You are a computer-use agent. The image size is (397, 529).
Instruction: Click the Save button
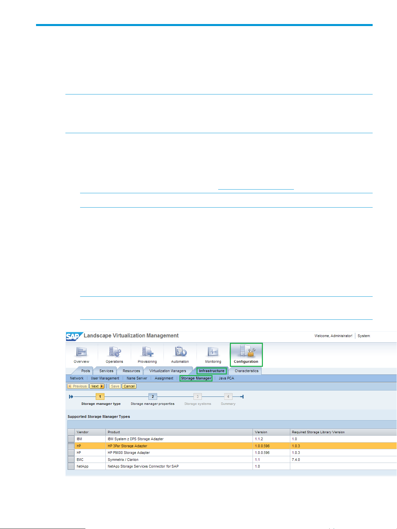point(115,386)
